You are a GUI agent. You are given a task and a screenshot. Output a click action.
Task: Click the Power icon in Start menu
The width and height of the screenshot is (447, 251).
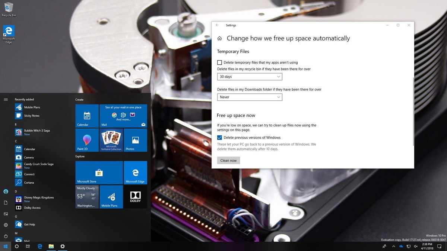[x=6, y=236]
